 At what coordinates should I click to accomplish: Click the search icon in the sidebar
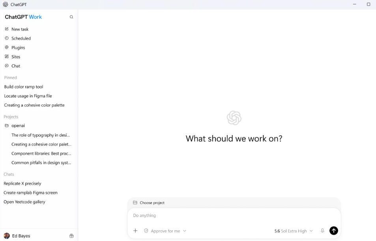click(71, 17)
